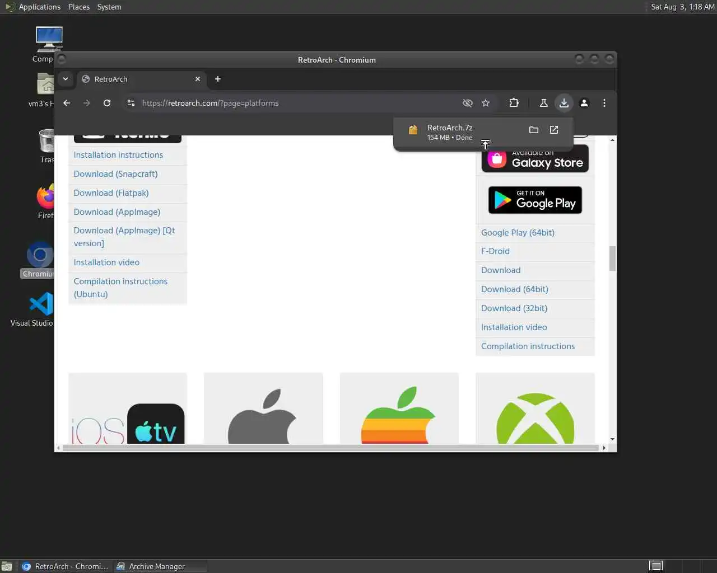Image resolution: width=717 pixels, height=573 pixels.
Task: Click the rainbow Apple logo platform image
Action: point(399,408)
